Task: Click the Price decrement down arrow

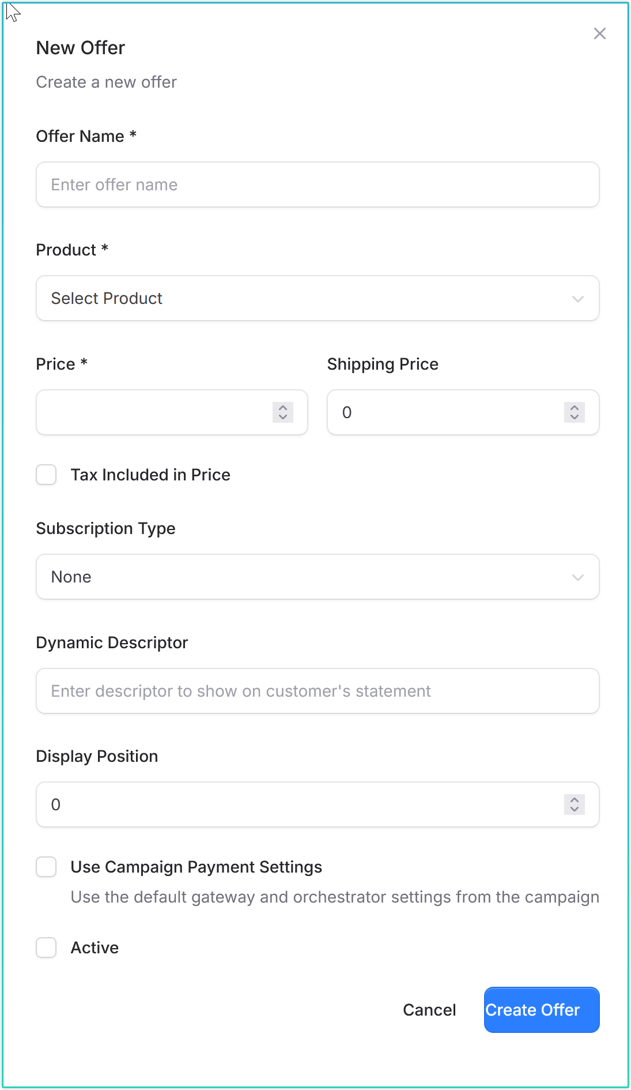Action: (283, 417)
